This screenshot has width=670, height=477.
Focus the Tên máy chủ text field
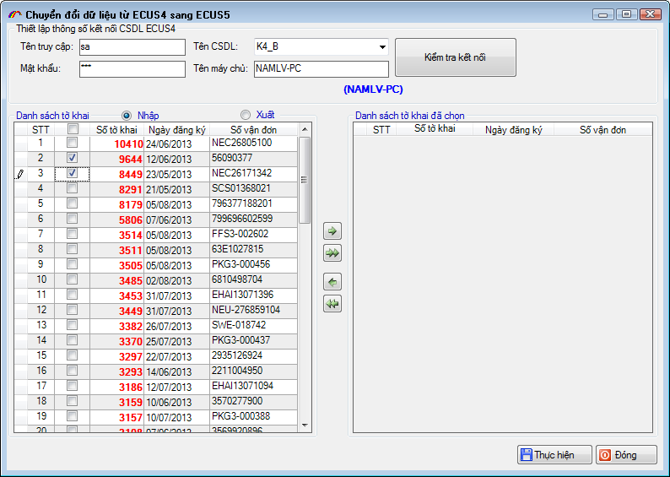(320, 69)
